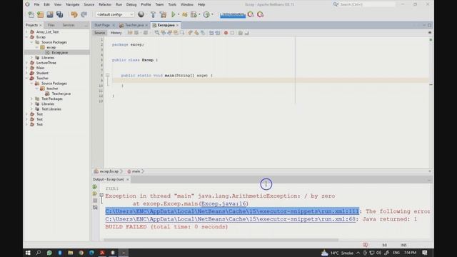This screenshot has width=457, height=257.
Task: Open File Explorer from the taskbar
Action: pyautogui.click(x=71, y=253)
